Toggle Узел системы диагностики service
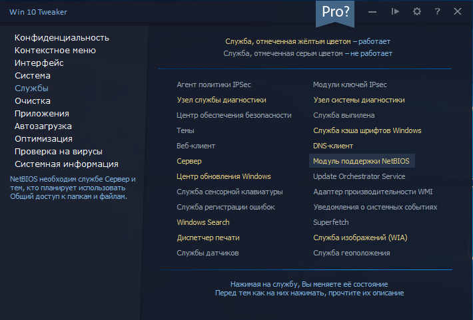Screen dimensions: 473x320 pyautogui.click(x=359, y=100)
